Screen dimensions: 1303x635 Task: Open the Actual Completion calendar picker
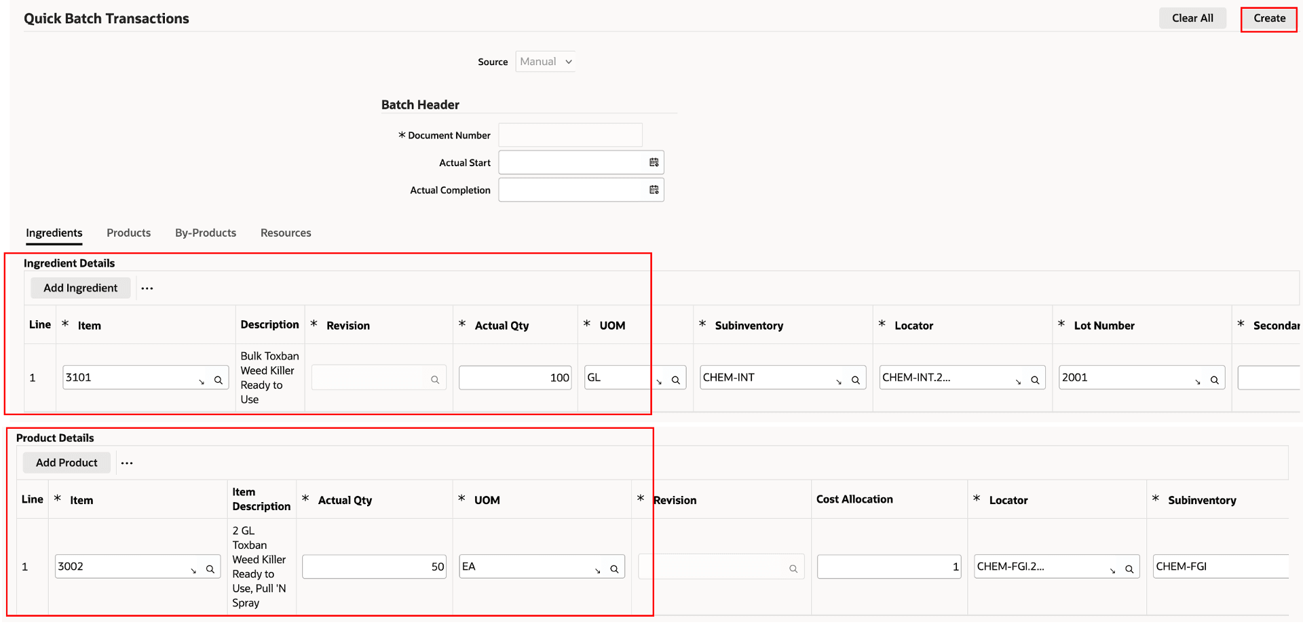coord(654,190)
